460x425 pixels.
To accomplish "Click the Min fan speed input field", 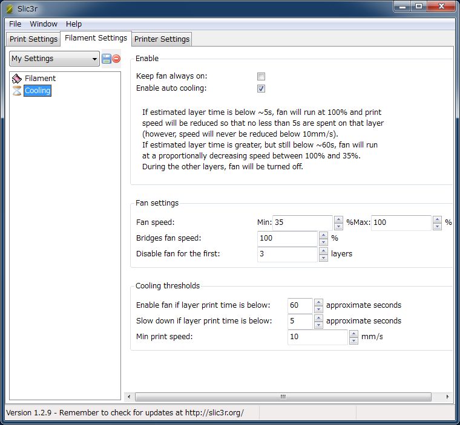I will tap(303, 222).
